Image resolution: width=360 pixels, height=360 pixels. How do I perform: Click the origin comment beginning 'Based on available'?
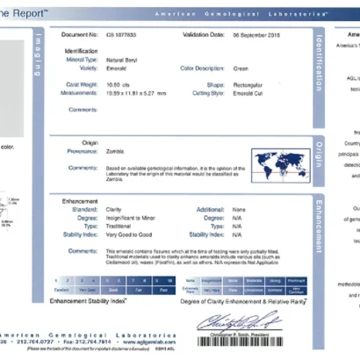coord(176,174)
